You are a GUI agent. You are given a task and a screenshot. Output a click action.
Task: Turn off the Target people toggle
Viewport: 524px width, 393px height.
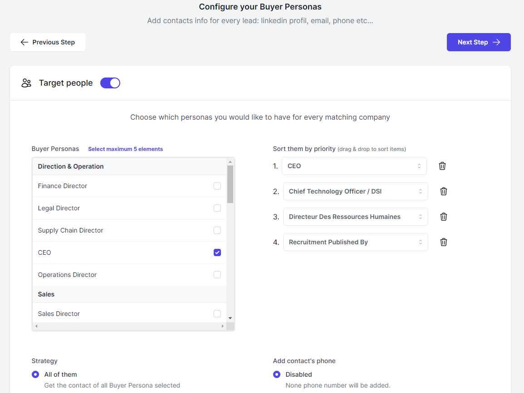[x=110, y=83]
